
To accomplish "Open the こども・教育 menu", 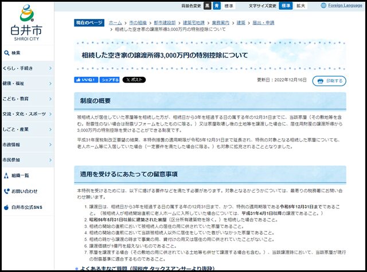I will [28, 99].
